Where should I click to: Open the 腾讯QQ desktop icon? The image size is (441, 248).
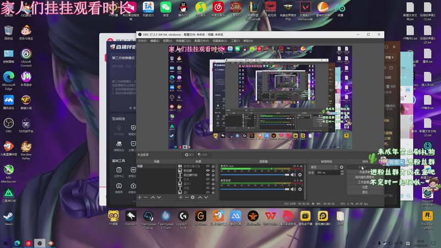pos(183,9)
